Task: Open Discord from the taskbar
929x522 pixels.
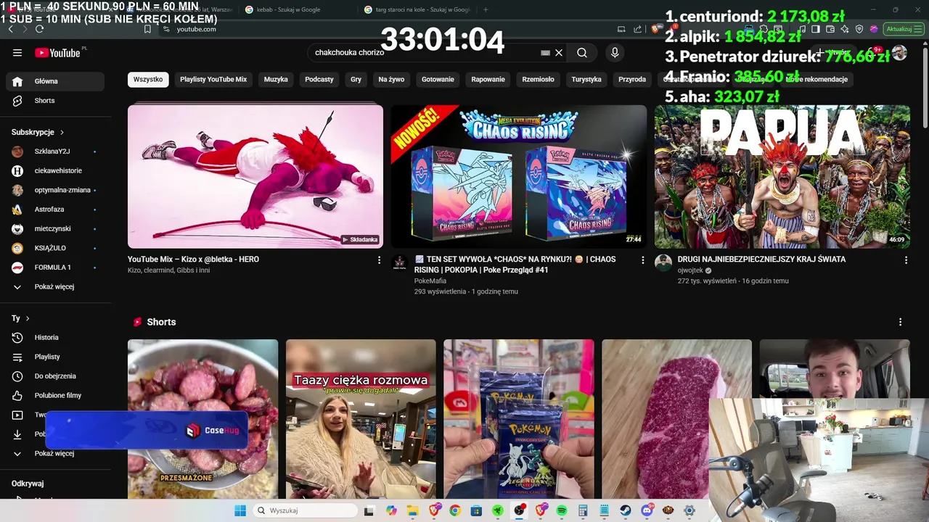Action: tap(647, 510)
